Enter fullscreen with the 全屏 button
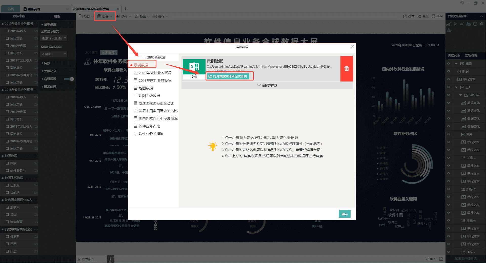Image resolution: width=486 pixels, height=263 pixels. pyautogui.click(x=437, y=16)
